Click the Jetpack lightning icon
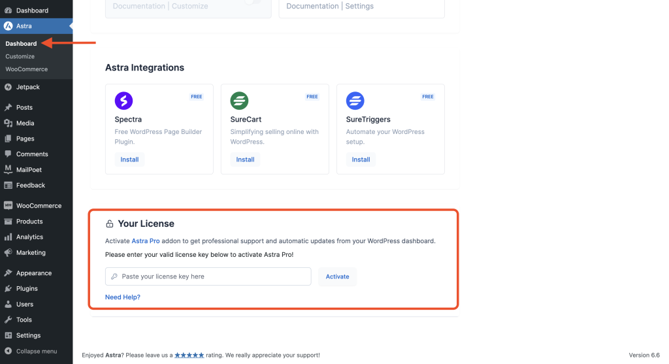Screen dimensions: 669x364 [x=8, y=87]
